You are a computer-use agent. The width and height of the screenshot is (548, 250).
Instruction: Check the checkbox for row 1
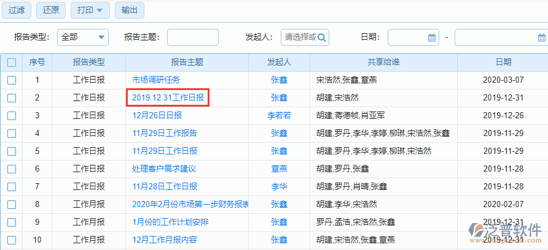(x=12, y=80)
